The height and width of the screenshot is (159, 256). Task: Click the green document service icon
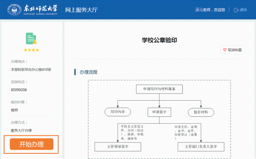point(32,38)
